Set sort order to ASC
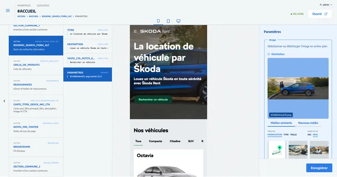 pyautogui.click(x=309, y=135)
